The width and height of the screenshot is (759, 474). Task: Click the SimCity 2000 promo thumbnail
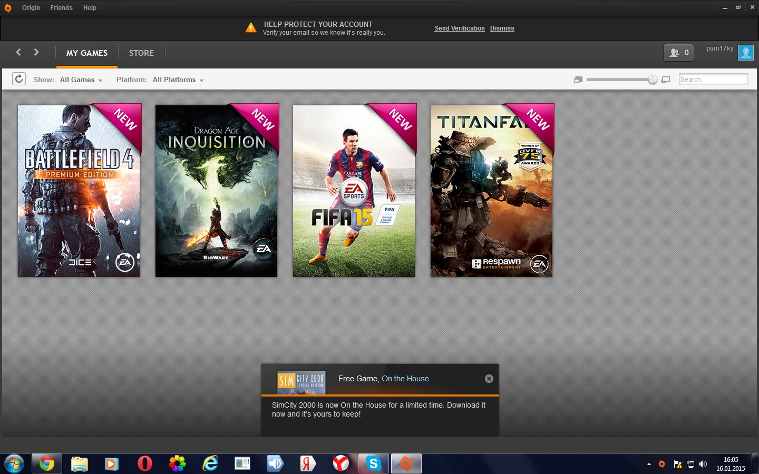(x=301, y=383)
